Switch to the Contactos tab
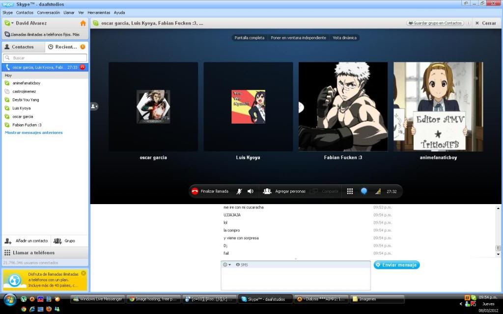 pos(23,47)
